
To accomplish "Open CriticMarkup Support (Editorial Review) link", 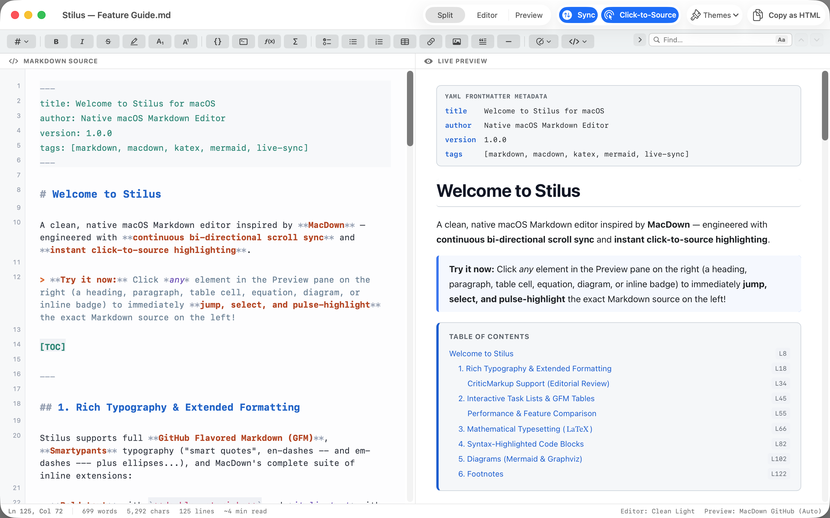I will (538, 383).
